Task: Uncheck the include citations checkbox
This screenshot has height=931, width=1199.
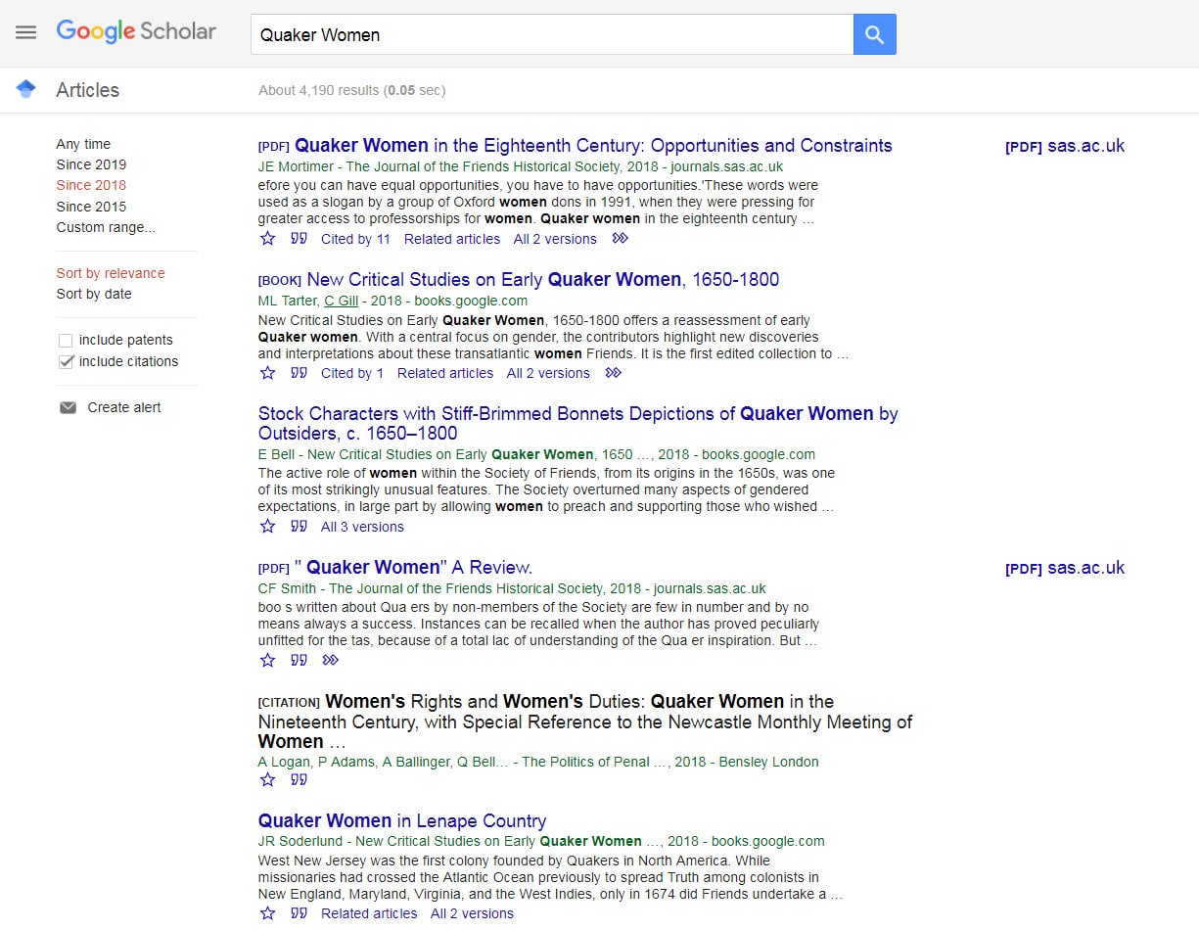Action: point(66,361)
